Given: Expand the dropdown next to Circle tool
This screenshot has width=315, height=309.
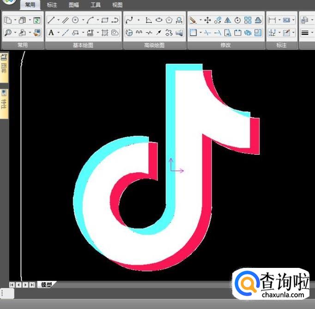Looking at the screenshot, I should 83,20.
